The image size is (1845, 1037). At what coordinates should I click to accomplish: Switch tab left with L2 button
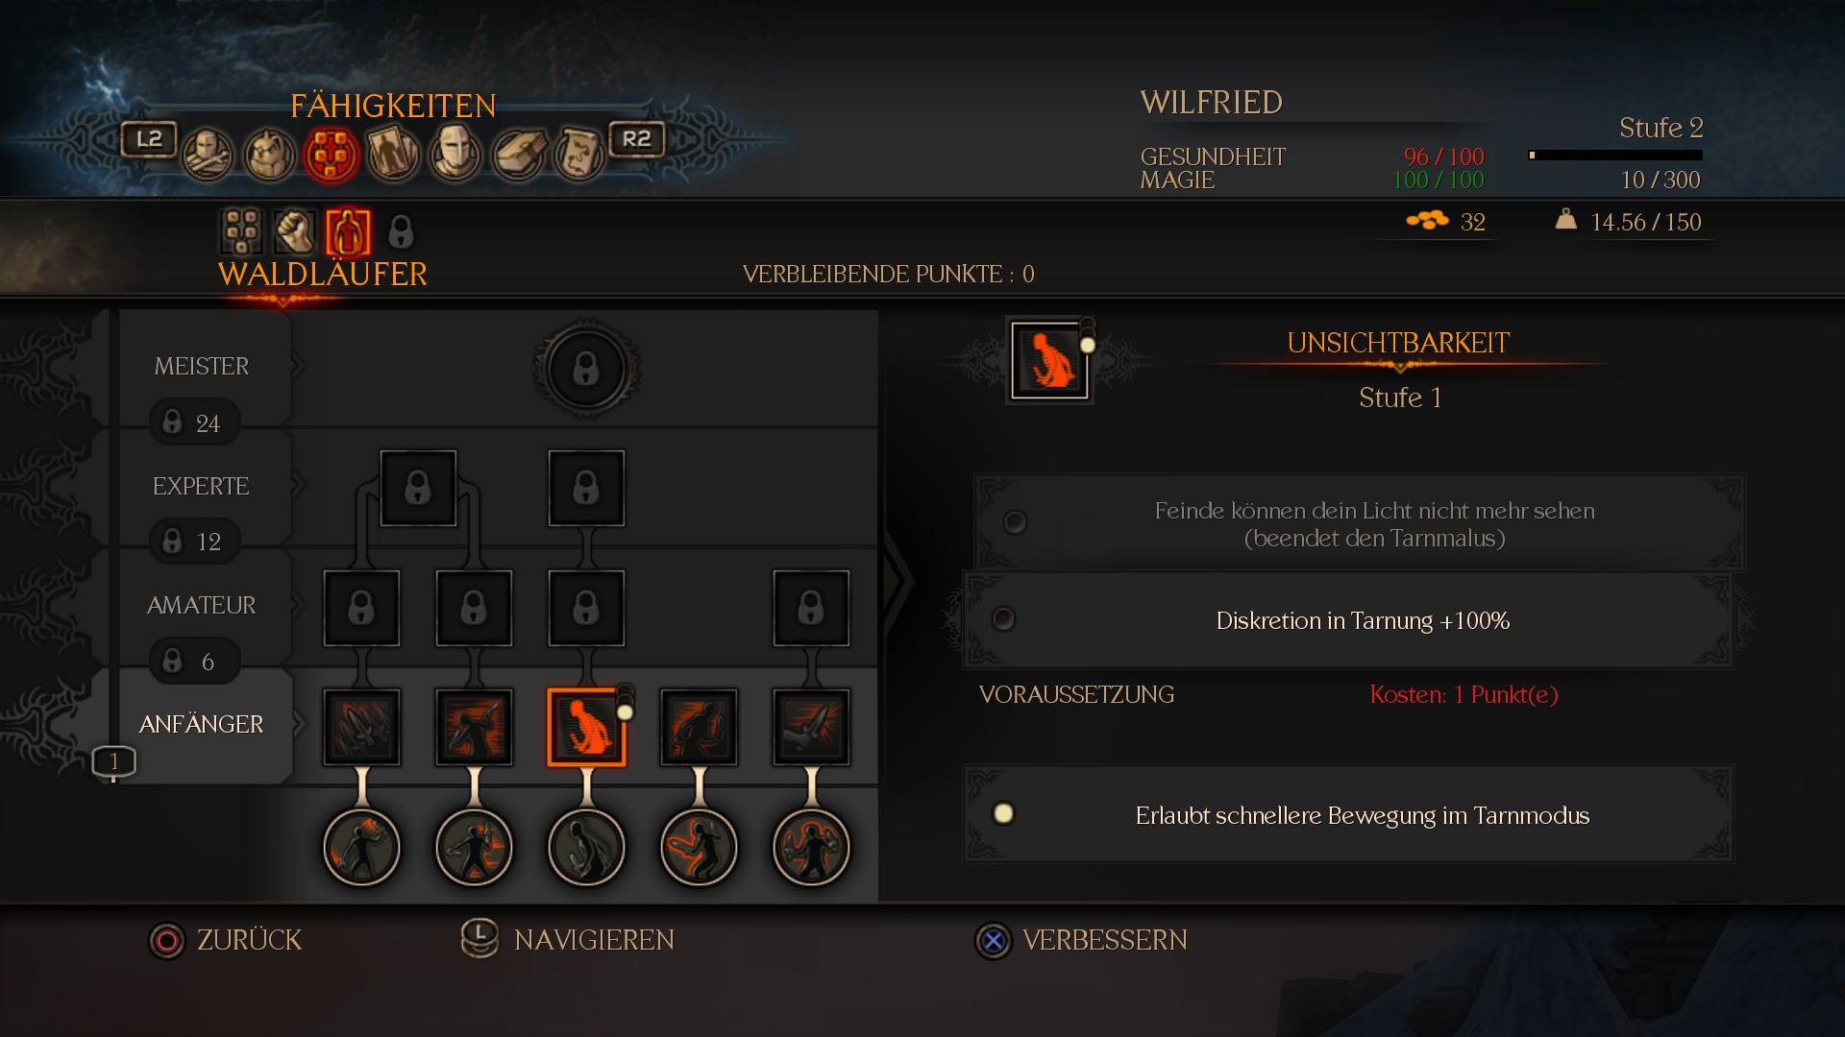point(149,139)
